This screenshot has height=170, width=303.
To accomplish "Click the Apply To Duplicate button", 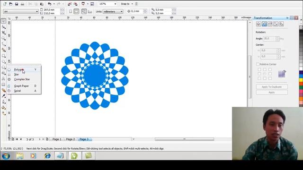I will click(272, 87).
